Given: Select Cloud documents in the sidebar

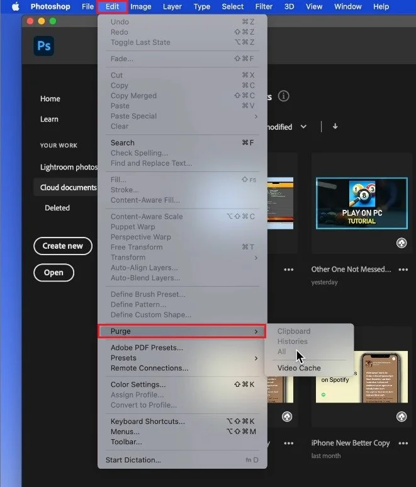Looking at the screenshot, I should pyautogui.click(x=65, y=188).
